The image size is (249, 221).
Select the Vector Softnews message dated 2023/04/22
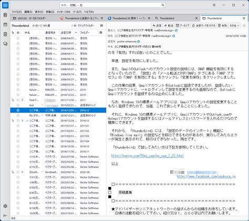(58, 187)
